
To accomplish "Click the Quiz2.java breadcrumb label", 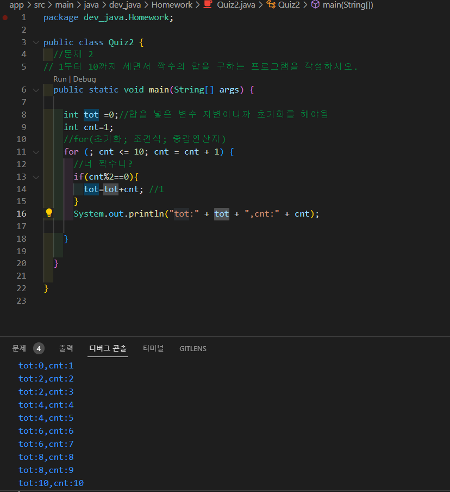I will 236,5.
